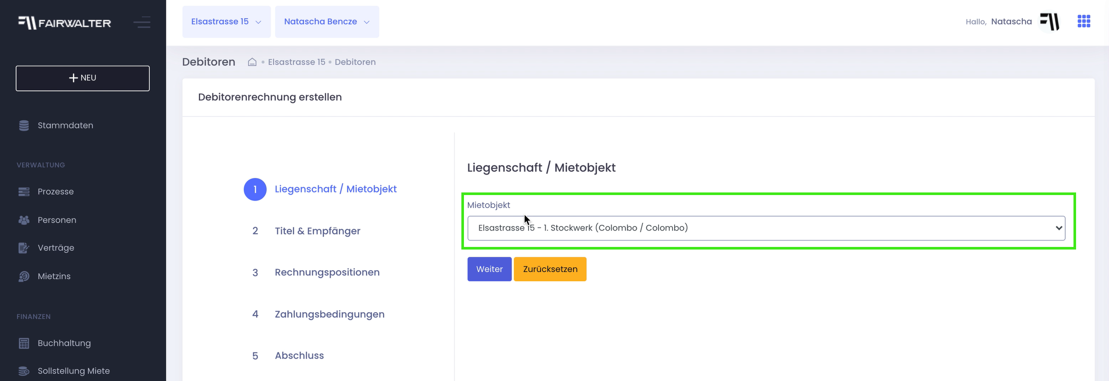1109x381 pixels.
Task: Open the Natascha Bencze dropdown
Action: [327, 22]
